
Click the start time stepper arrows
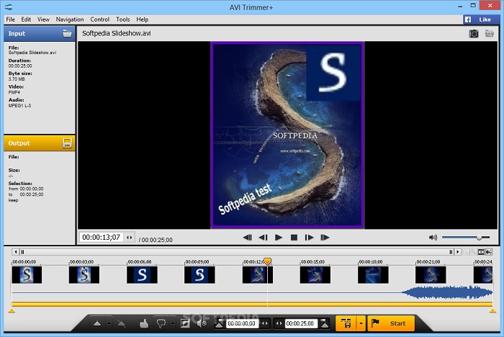pos(265,323)
